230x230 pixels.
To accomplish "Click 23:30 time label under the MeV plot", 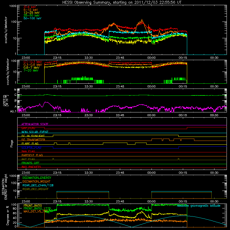I will coord(89,87).
